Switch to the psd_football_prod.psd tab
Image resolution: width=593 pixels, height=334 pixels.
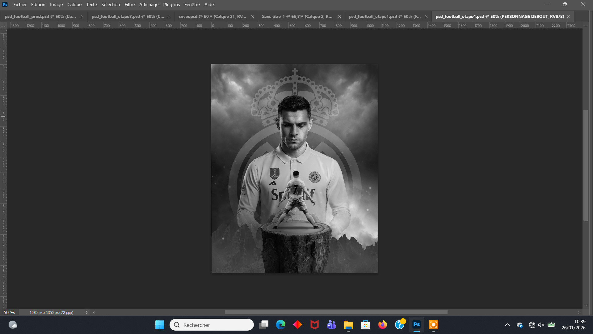click(40, 16)
